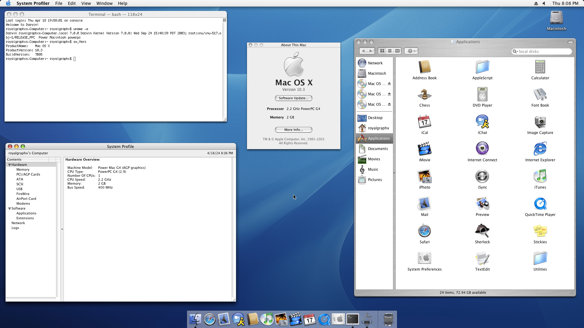Select iCal in the Applications window
584x328 pixels.
click(425, 122)
